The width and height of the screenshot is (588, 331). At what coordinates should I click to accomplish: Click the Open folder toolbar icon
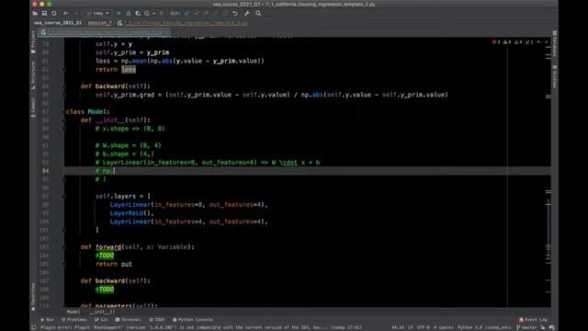[x=35, y=13]
